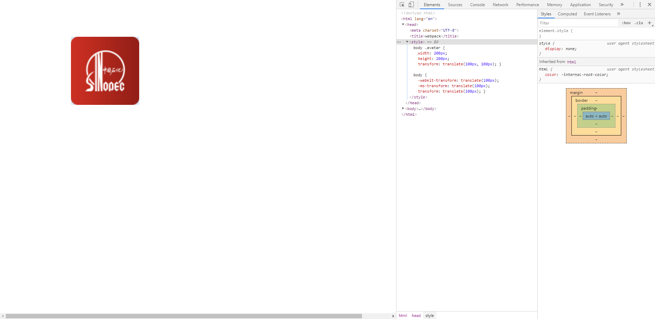Click the ellipsis beside the style element row
This screenshot has width=655, height=319.
(x=399, y=42)
